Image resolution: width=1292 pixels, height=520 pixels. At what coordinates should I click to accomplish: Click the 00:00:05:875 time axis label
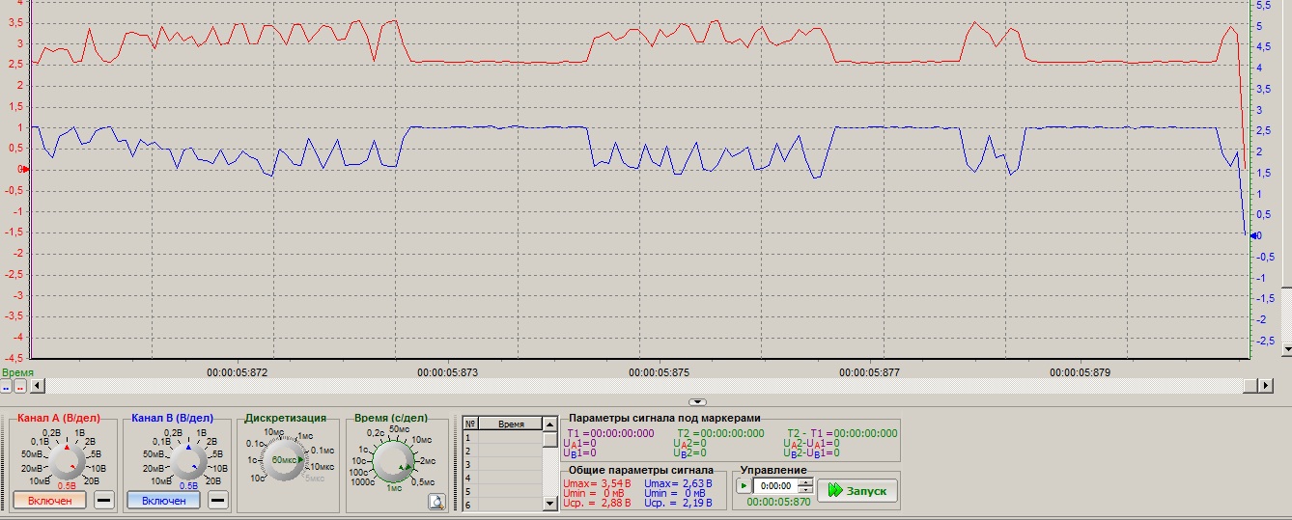[660, 371]
